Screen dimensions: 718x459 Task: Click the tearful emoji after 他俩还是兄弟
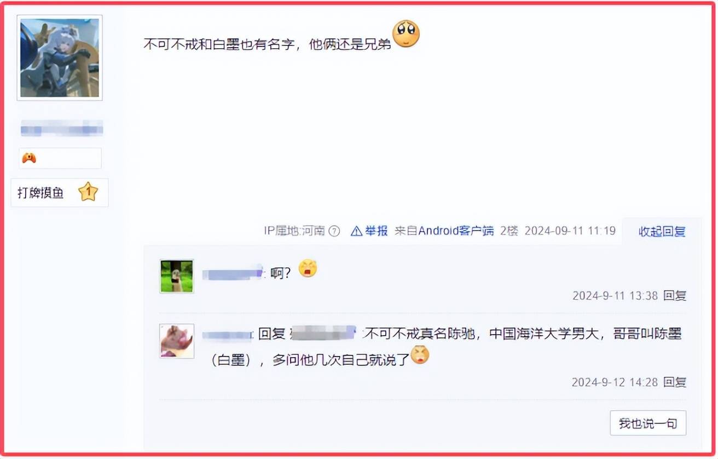[406, 33]
